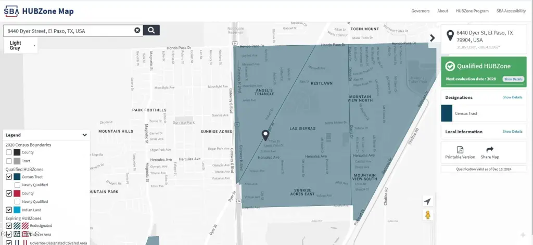Click the Census Tract color swatch under Designations

point(447,113)
